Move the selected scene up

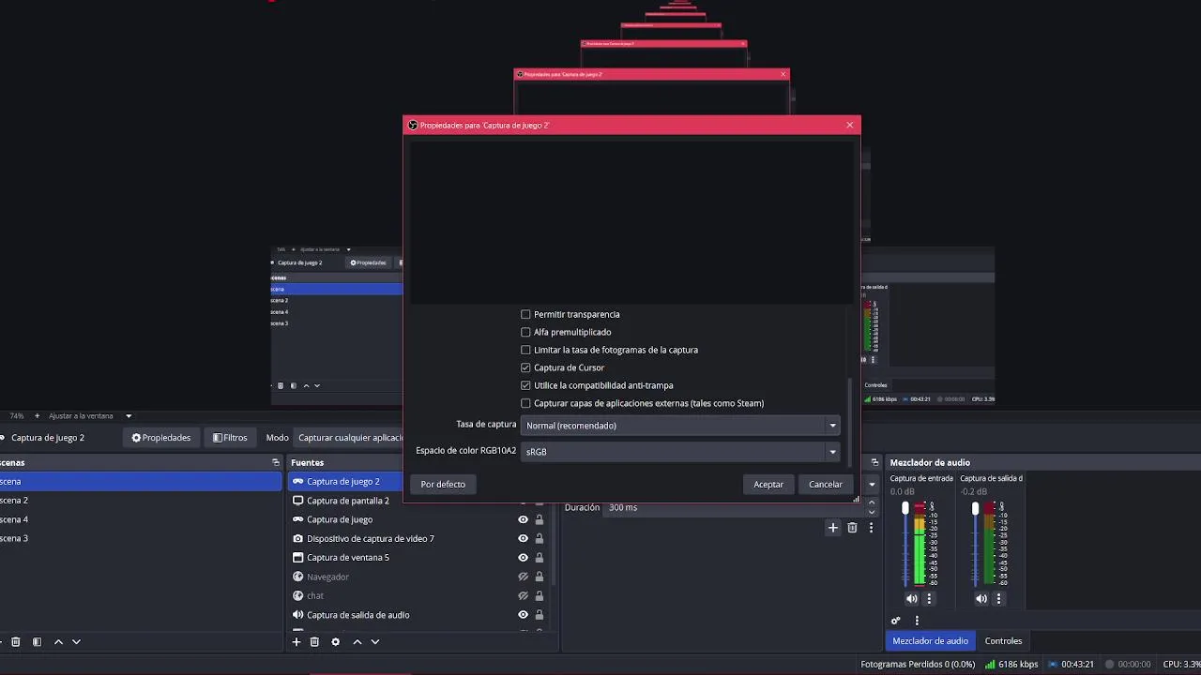[x=58, y=642]
